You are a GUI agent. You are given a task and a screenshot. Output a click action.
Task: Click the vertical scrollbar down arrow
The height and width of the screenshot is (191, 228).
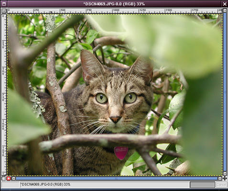[x=225, y=173]
